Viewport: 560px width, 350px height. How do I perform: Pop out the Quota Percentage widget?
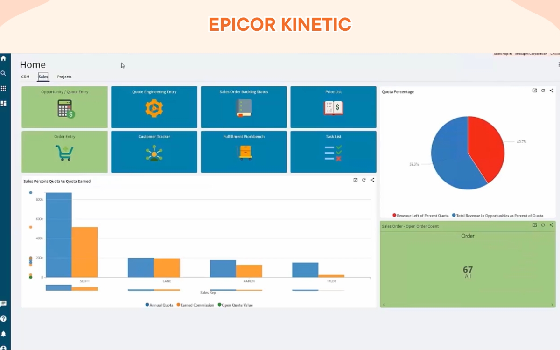535,91
